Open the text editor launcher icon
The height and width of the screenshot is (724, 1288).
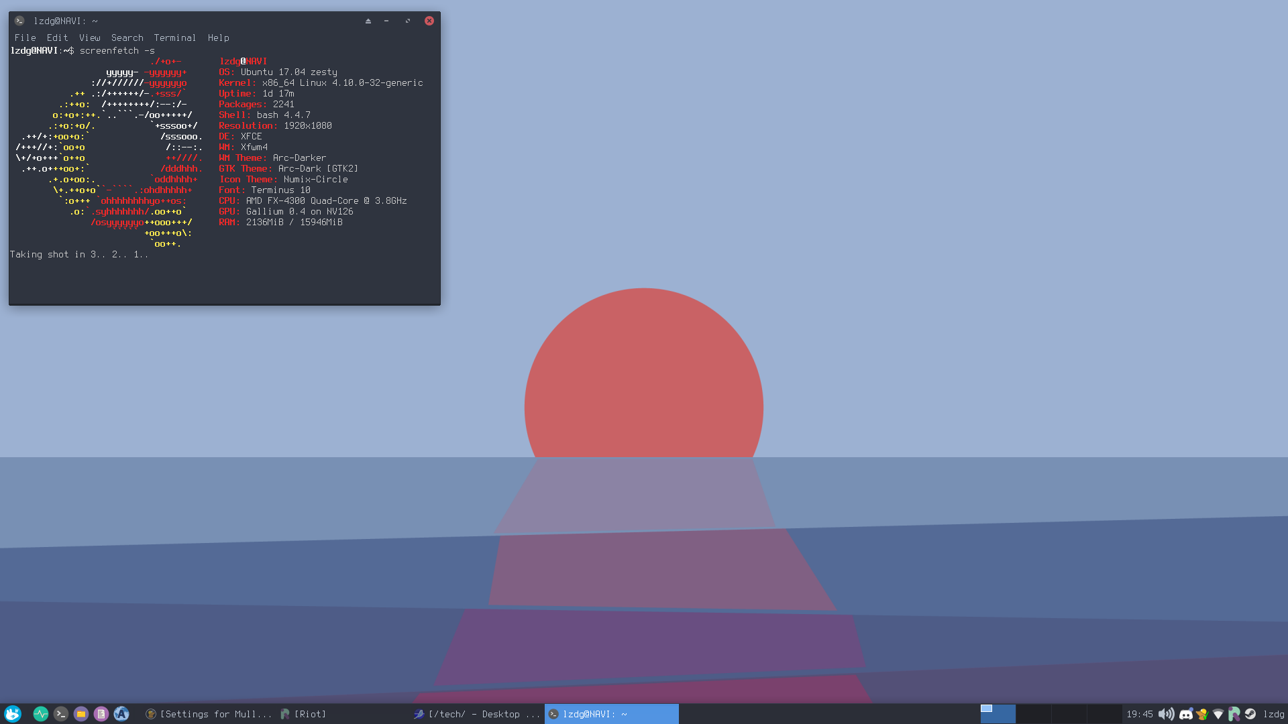(x=101, y=714)
